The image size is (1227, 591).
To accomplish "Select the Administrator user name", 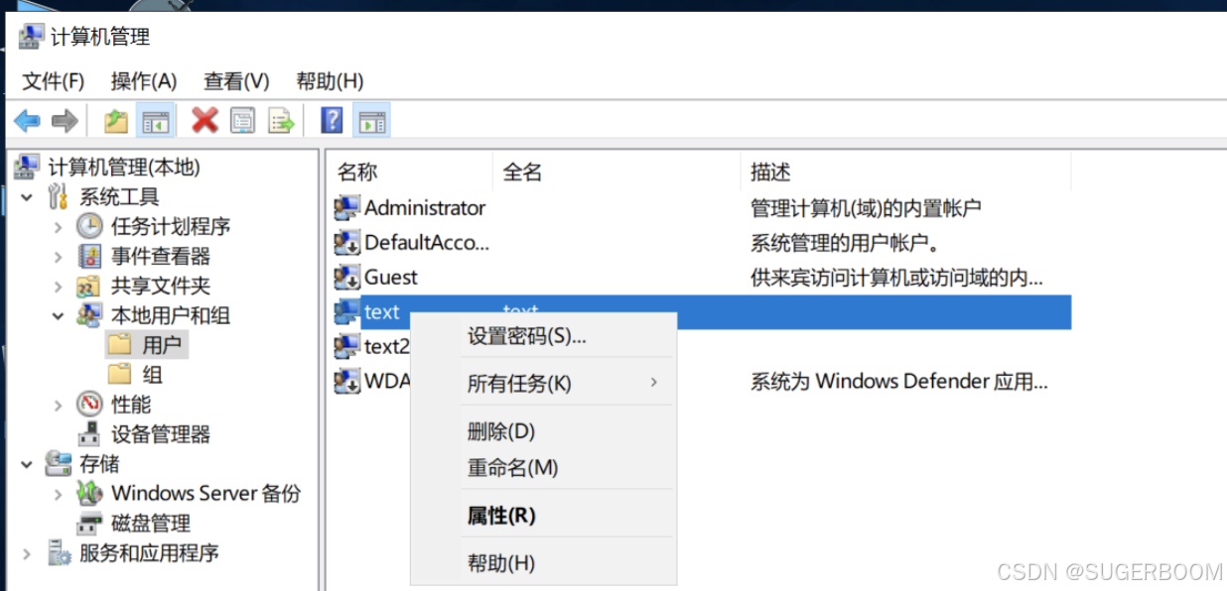I will coord(425,208).
